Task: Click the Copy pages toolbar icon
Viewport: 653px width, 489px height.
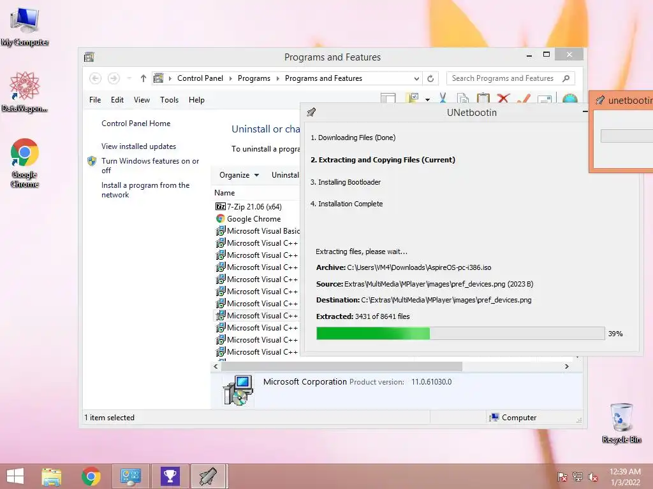Action: (463, 98)
